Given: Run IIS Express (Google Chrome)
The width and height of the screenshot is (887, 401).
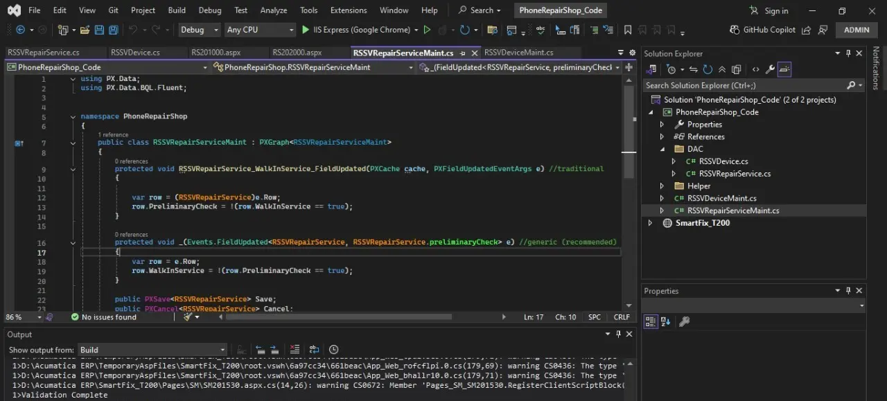Looking at the screenshot, I should (355, 30).
